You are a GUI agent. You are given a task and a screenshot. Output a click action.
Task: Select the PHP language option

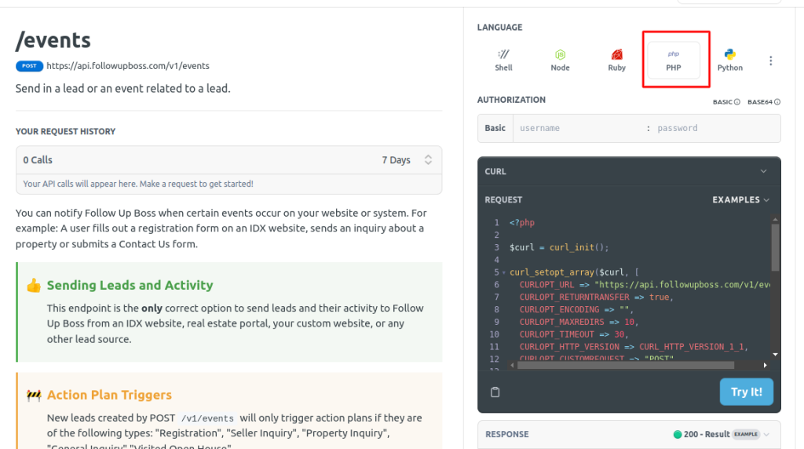tap(673, 60)
